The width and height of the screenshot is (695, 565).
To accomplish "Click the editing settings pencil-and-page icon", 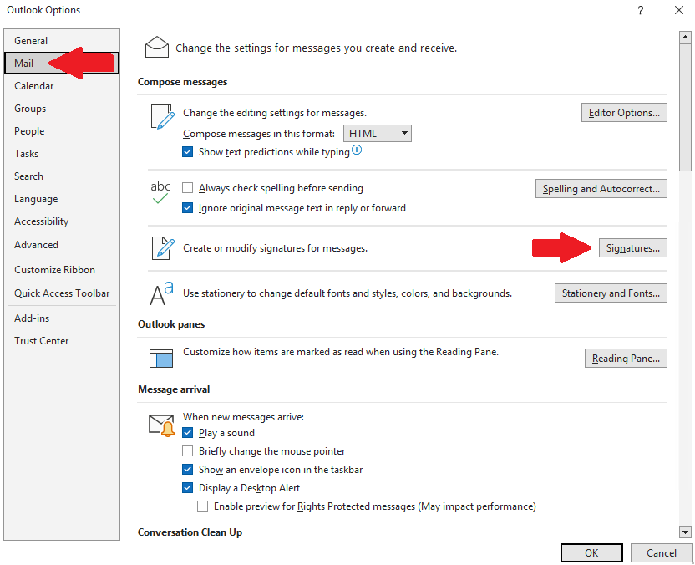I will 162,117.
